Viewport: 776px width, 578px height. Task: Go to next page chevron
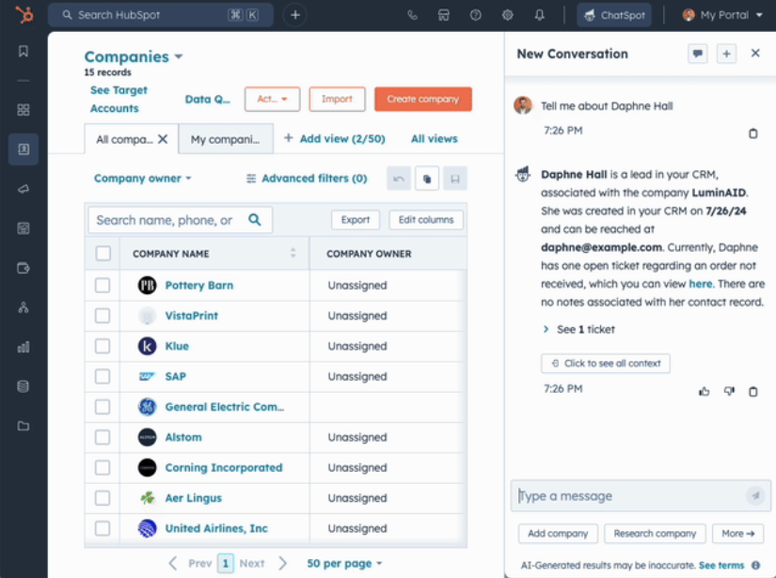282,563
